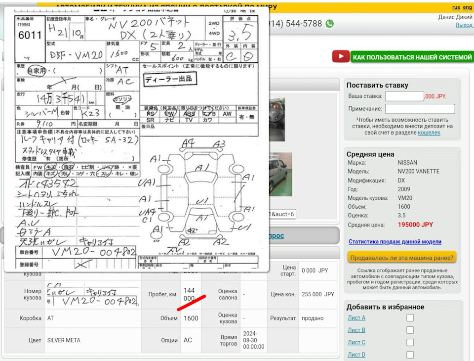Open the Лист C favorites link
Screen dimensions: 474x361
click(356, 342)
